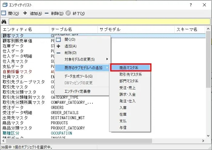Click the binoculars search icon
This screenshot has height=150, width=212.
pyautogui.click(x=4, y=21)
